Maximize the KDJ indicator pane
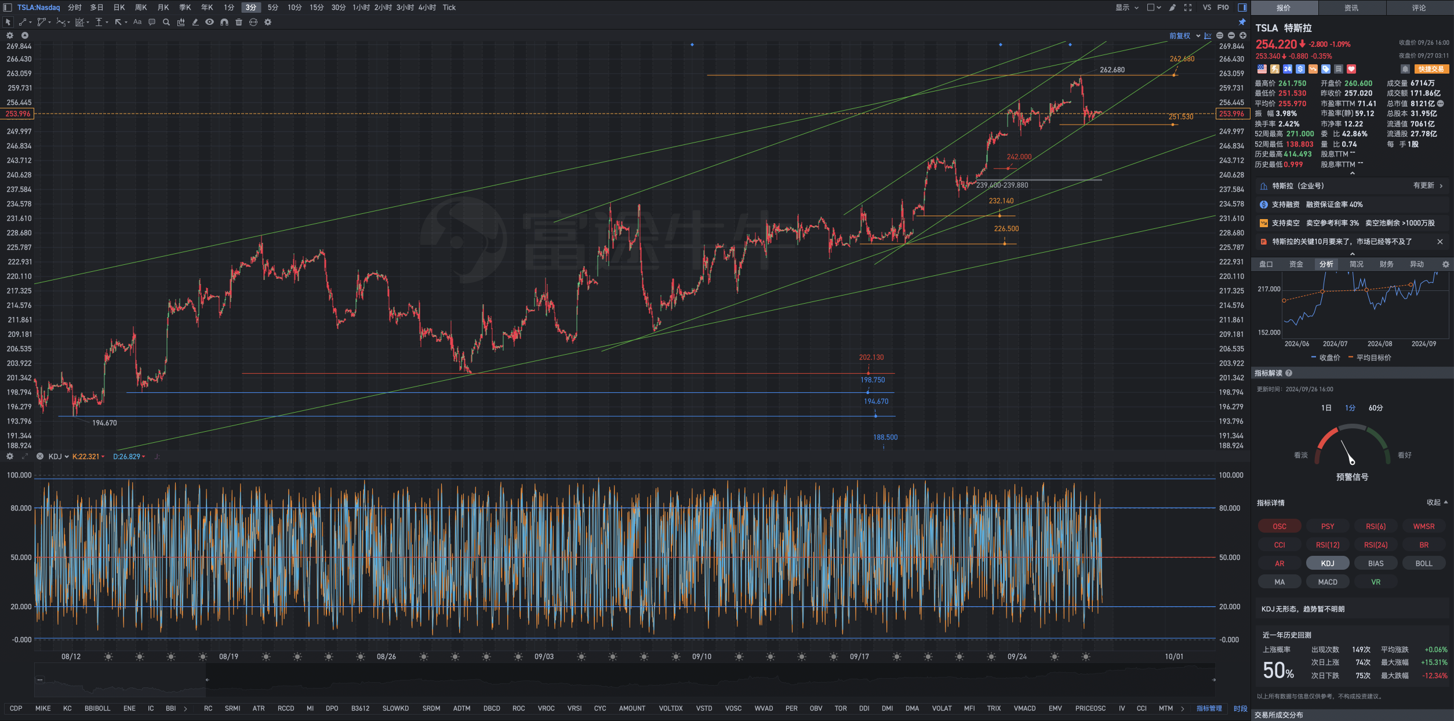This screenshot has width=1454, height=721. [25, 456]
